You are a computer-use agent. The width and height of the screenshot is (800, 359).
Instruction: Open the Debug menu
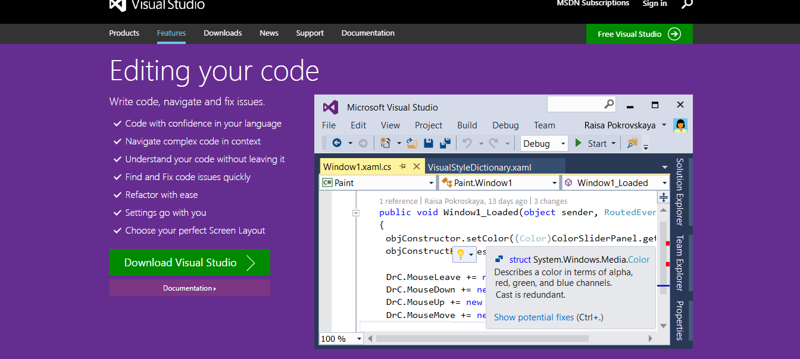coord(505,125)
